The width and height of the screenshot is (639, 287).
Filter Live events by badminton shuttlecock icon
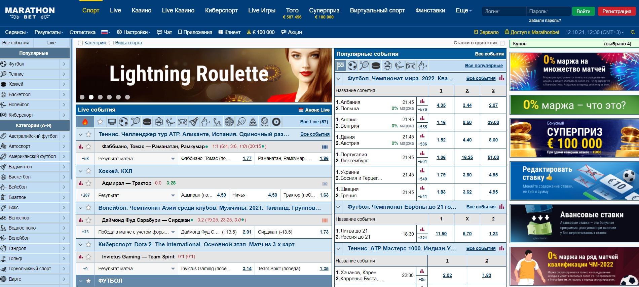point(194,122)
